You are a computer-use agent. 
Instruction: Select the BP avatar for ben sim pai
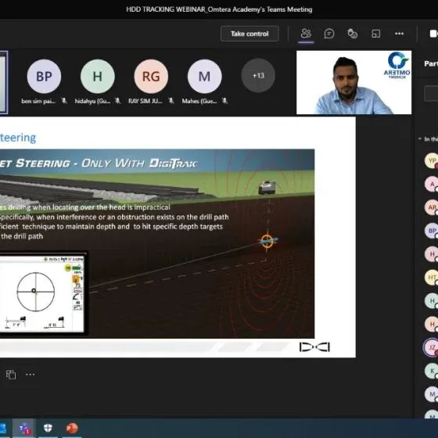pos(44,77)
